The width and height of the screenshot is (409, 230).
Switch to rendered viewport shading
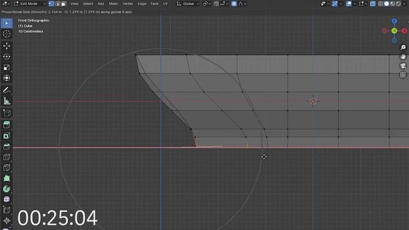tap(398, 4)
